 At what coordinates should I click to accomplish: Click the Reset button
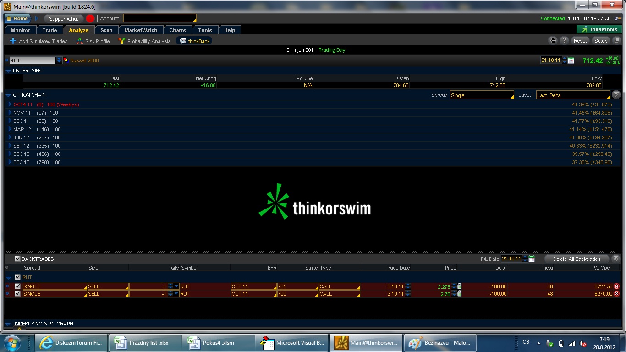(580, 41)
